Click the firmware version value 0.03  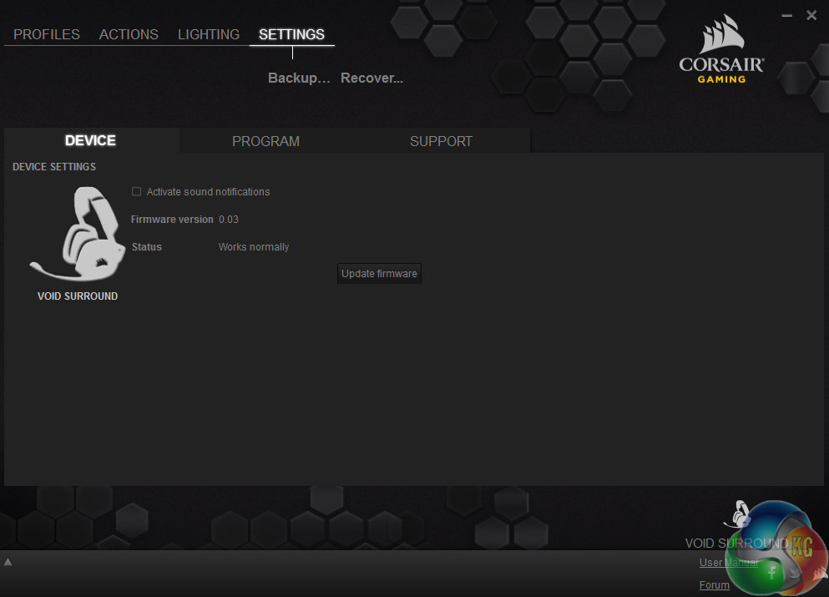click(x=229, y=220)
